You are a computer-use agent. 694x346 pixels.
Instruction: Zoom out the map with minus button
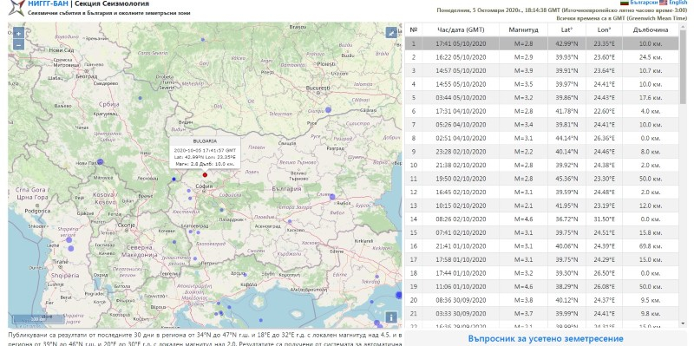click(18, 45)
